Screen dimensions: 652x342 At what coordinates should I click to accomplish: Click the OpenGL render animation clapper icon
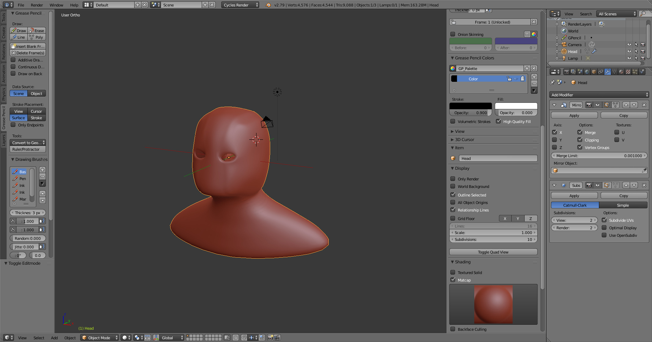pos(277,338)
